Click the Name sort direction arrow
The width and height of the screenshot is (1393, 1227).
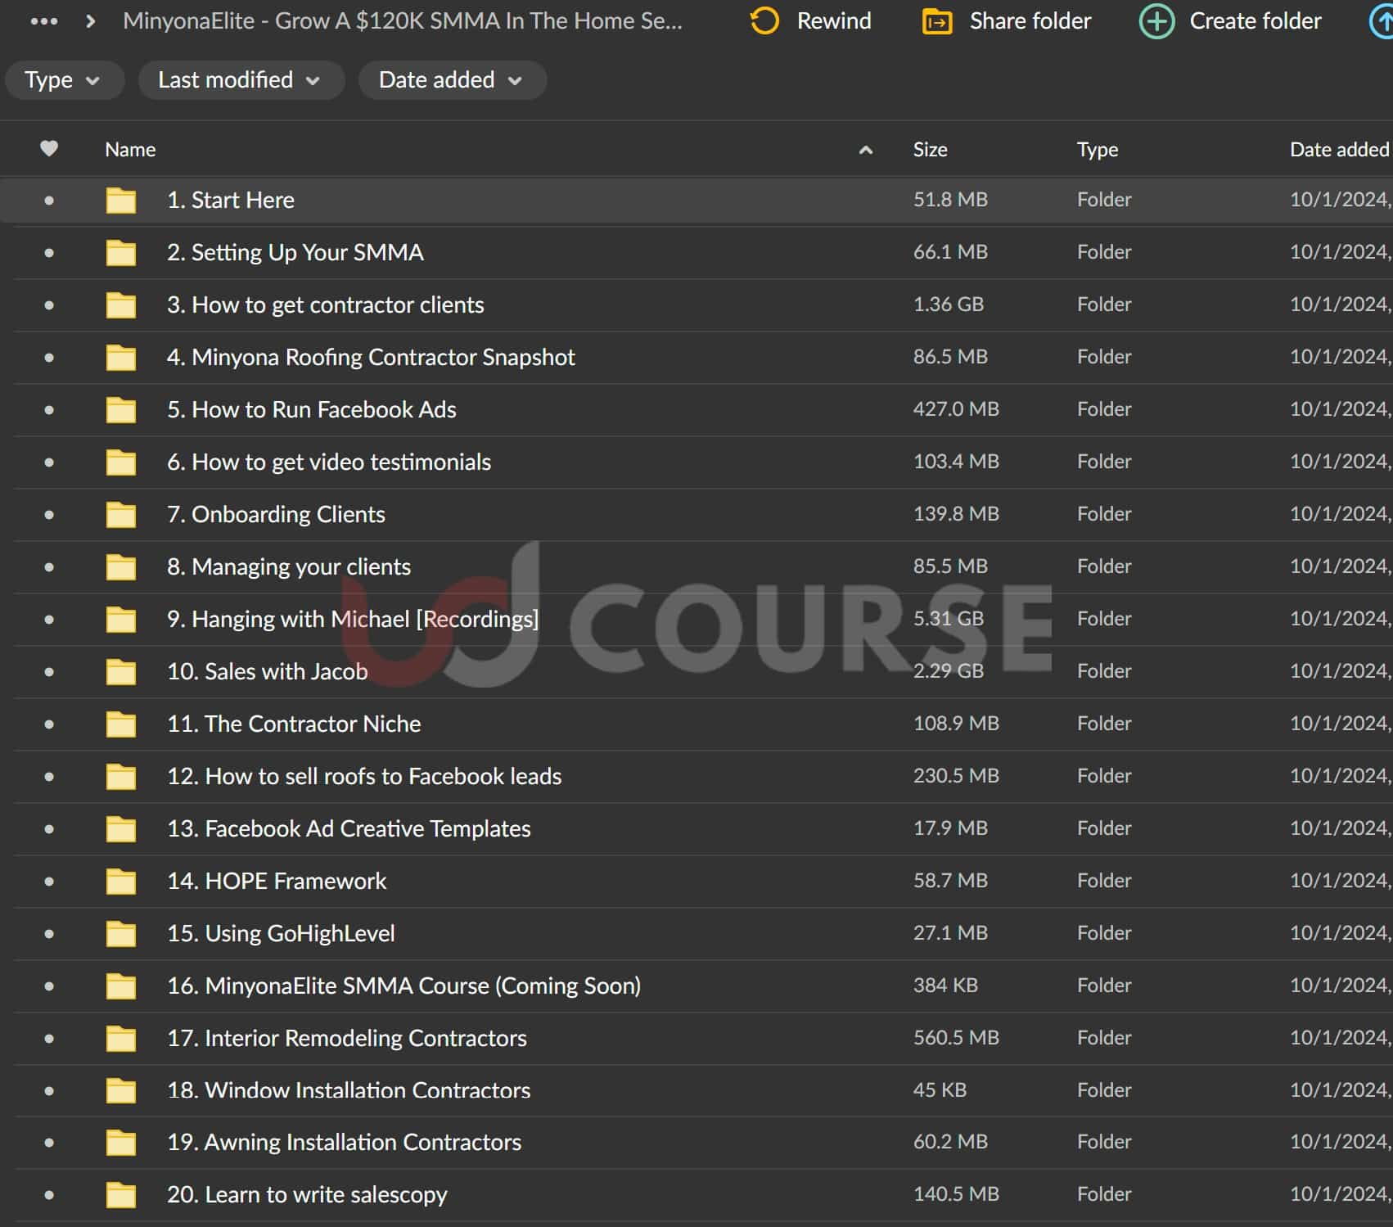click(x=865, y=150)
